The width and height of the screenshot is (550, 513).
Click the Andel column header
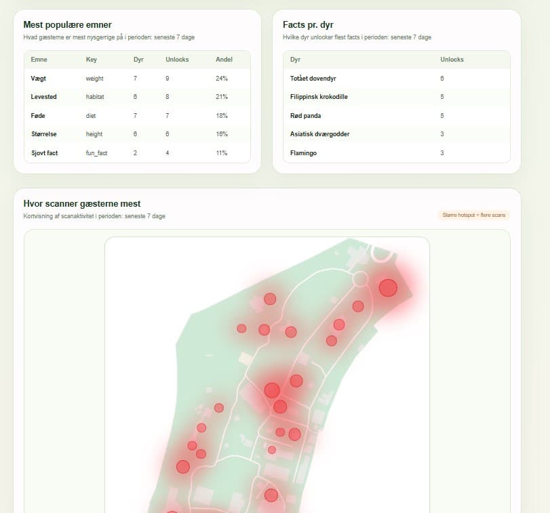click(x=224, y=60)
